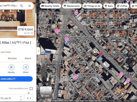Click the date up chevron for Fri, Jun 13
Viewport: 137px width, 102px height.
point(21,97)
